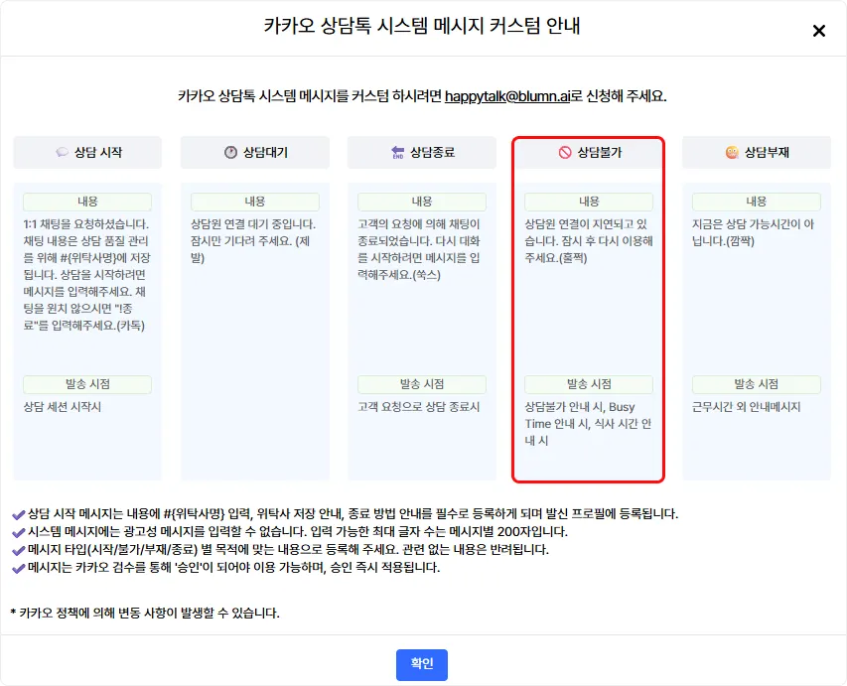Close the 카카오 상담톡 안내 dialog
This screenshot has width=847, height=686.
coord(819,31)
